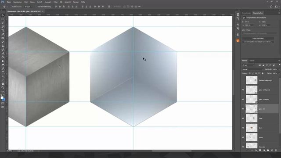281x158 pixels.
Task: Open the orange panel icon in the dock
Action: click(238, 41)
